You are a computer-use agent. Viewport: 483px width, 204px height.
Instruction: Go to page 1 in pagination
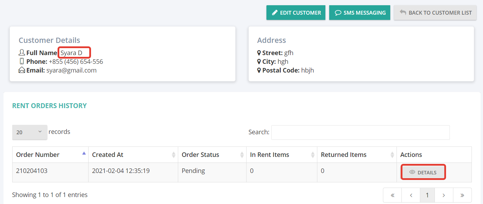click(427, 195)
